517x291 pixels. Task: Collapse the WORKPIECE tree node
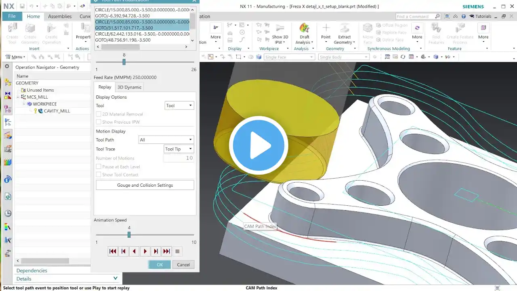coord(24,104)
